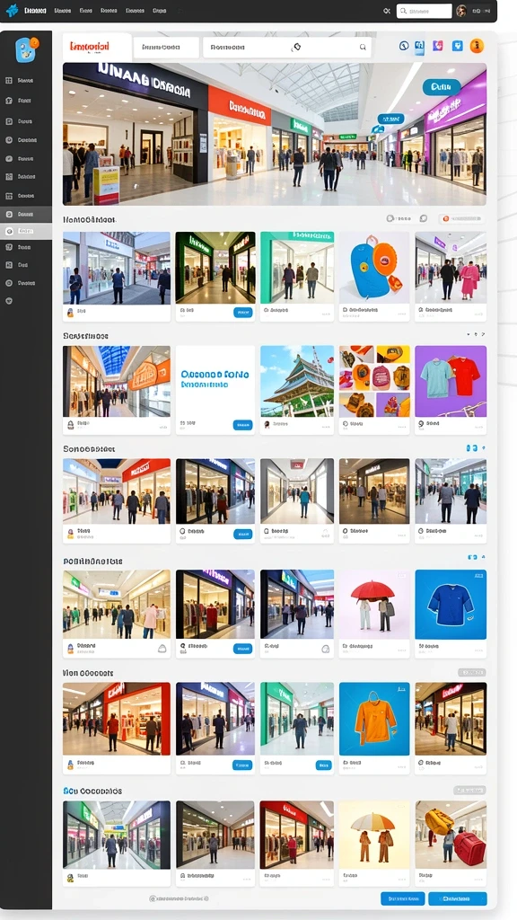This screenshot has height=920, width=517.
Task: Open the user avatar in the top dark bar
Action: (461, 11)
